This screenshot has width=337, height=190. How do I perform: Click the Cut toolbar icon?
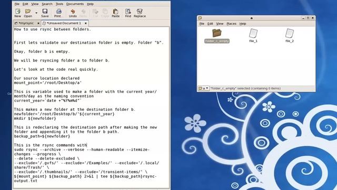coord(95,13)
